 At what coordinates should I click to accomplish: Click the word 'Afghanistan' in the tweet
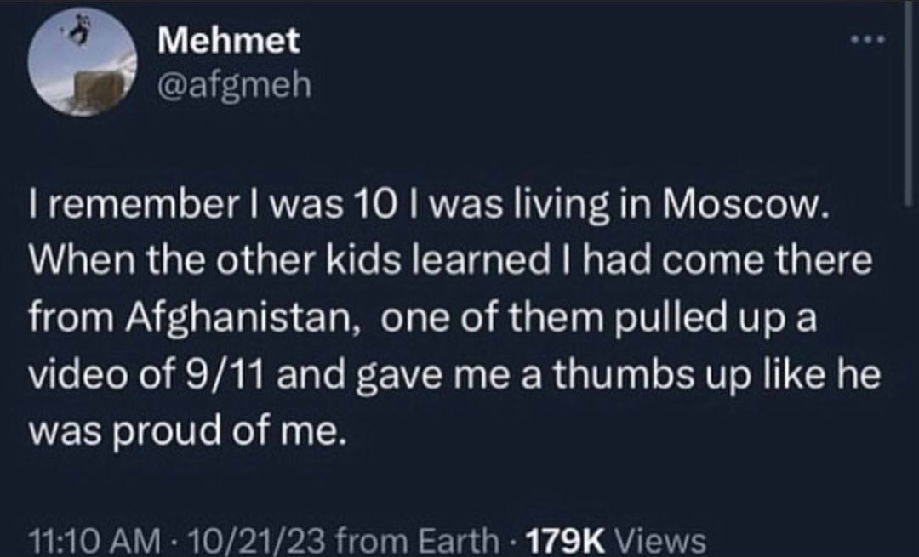click(231, 320)
